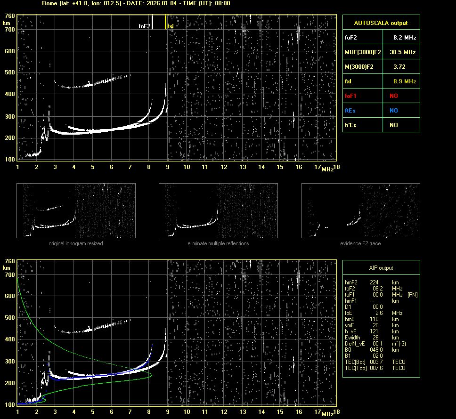The width and height of the screenshot is (456, 419).
Task: Click the red foF1 label
Action: [x=351, y=96]
